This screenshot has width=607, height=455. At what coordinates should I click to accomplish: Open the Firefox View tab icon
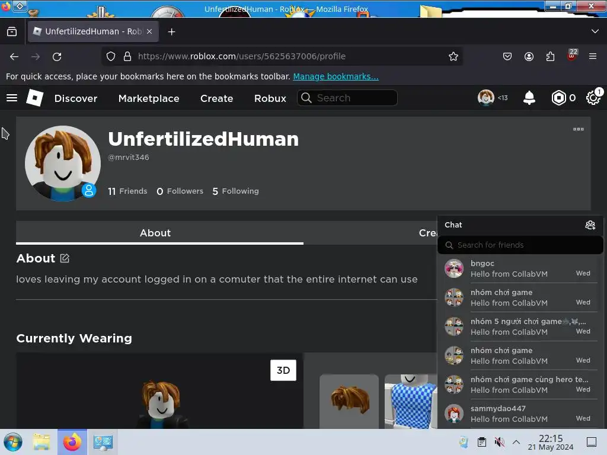point(12,32)
